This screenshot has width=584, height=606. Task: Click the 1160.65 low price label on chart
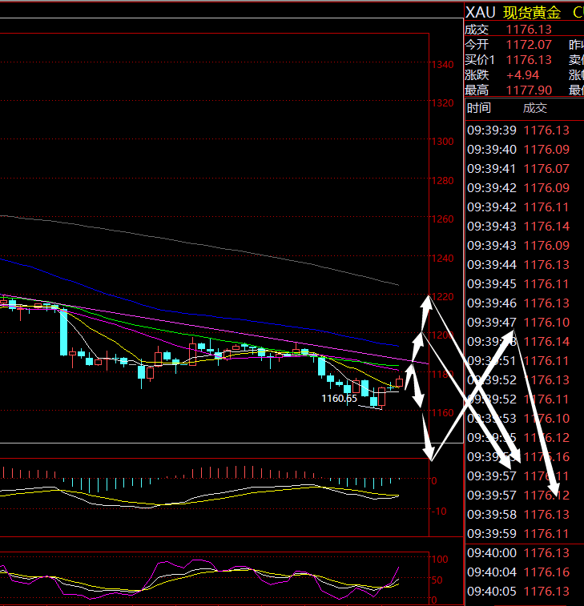click(x=339, y=398)
